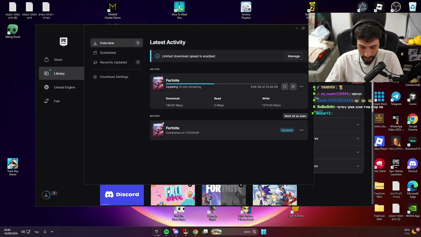
Task: Open Trash Day Demo desktop shortcut
Action: pos(13,167)
